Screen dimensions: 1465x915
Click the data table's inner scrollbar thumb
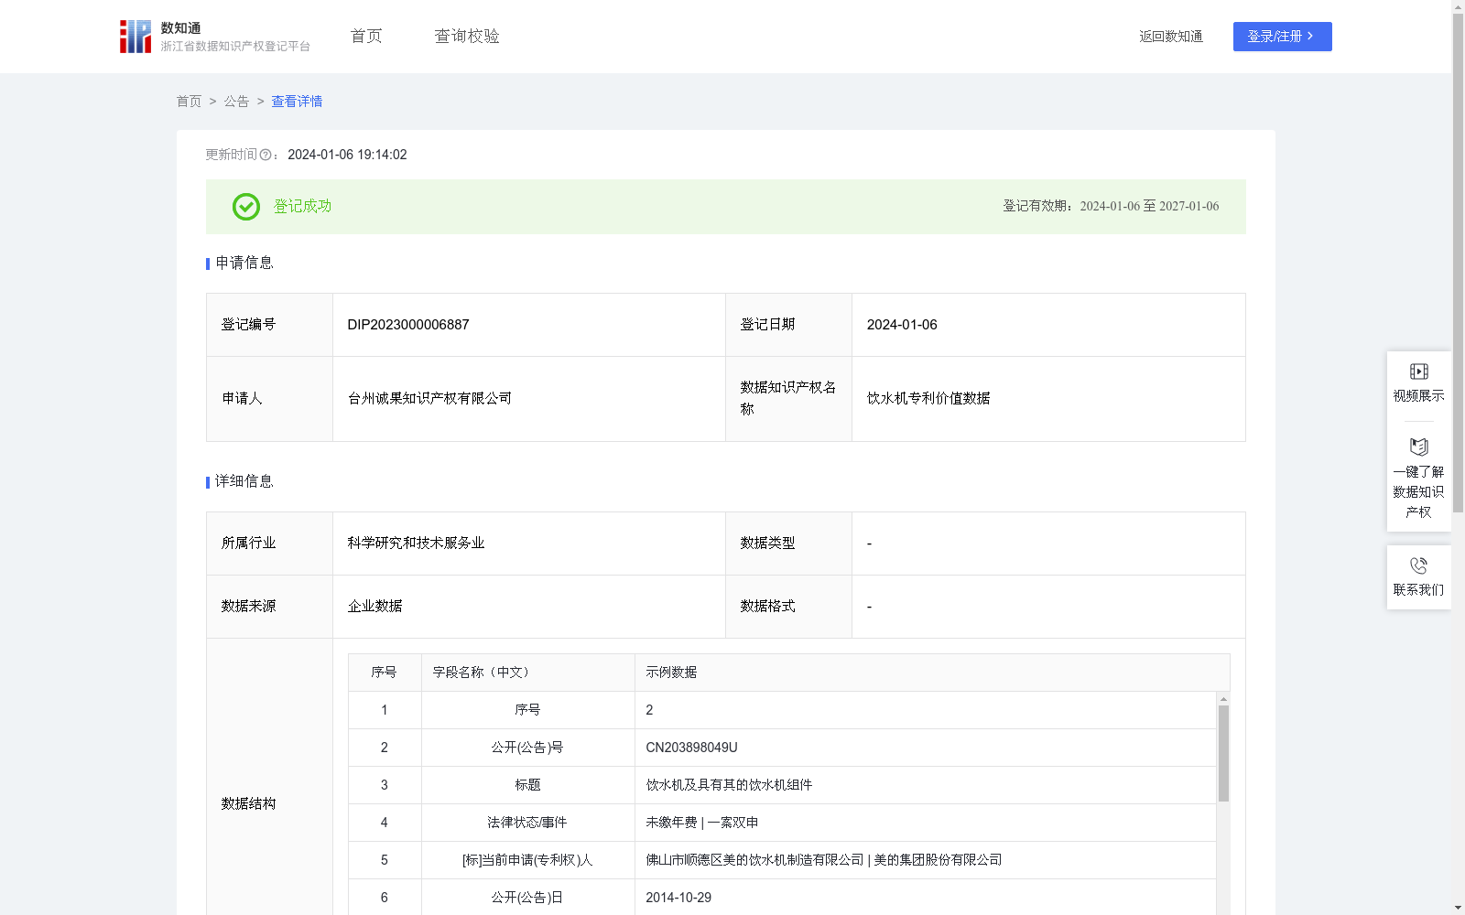1223,753
